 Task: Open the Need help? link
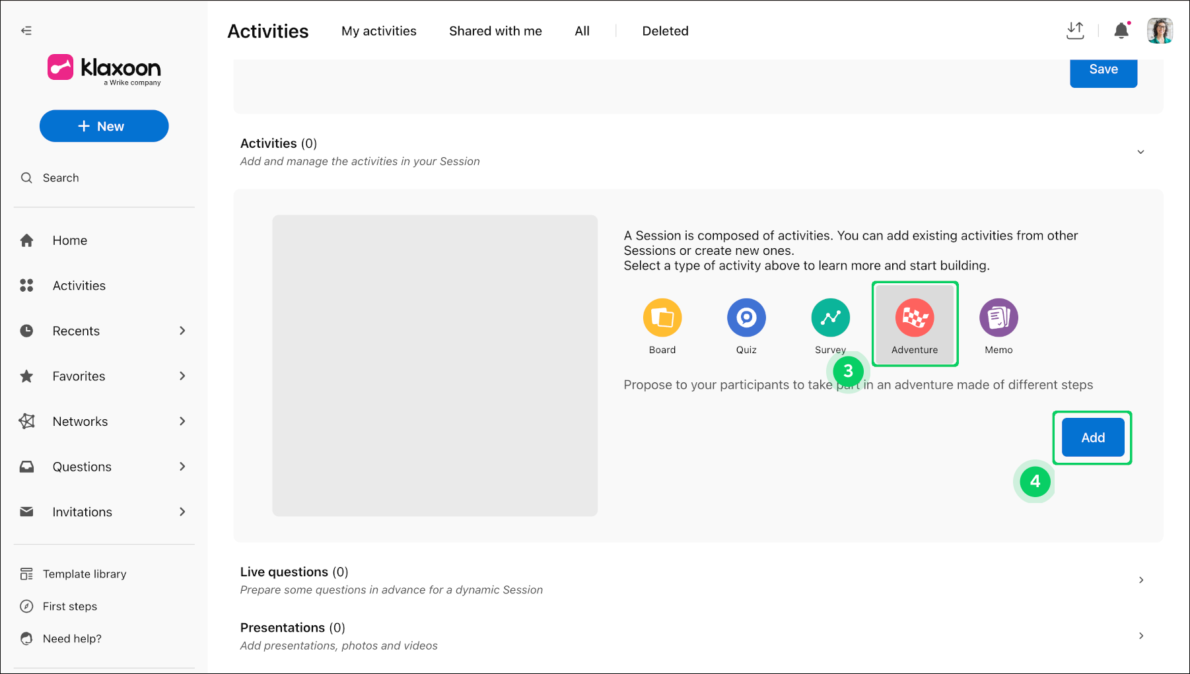(72, 639)
